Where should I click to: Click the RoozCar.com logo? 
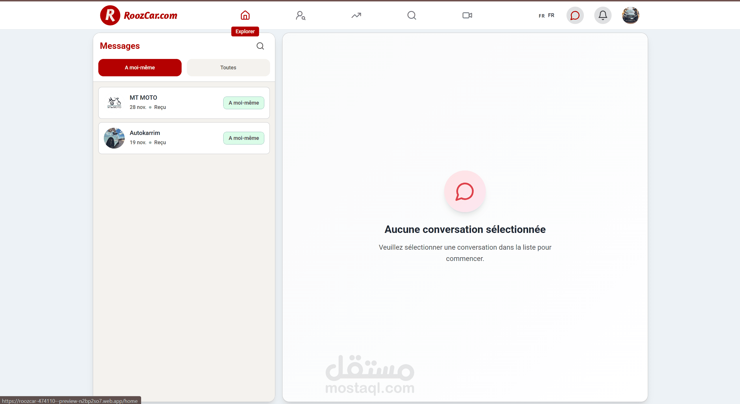[139, 15]
